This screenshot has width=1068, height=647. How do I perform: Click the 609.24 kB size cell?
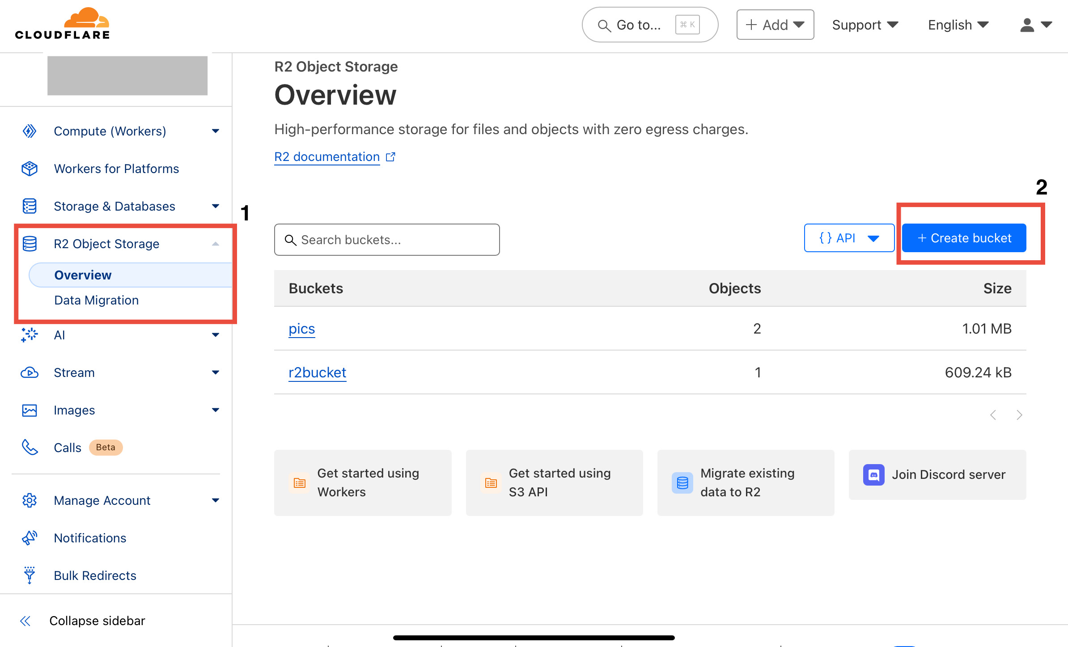click(978, 372)
